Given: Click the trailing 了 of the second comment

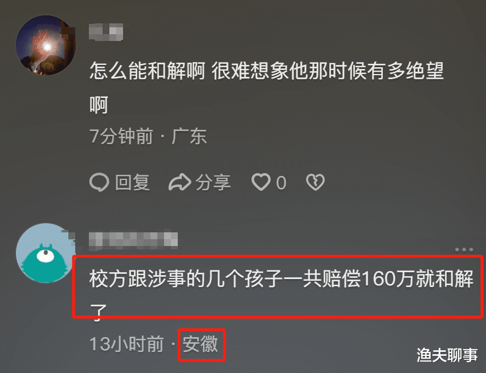Looking at the screenshot, I should [98, 311].
